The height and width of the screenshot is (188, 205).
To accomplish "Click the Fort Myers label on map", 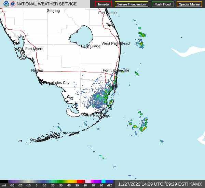I will coord(34,49).
